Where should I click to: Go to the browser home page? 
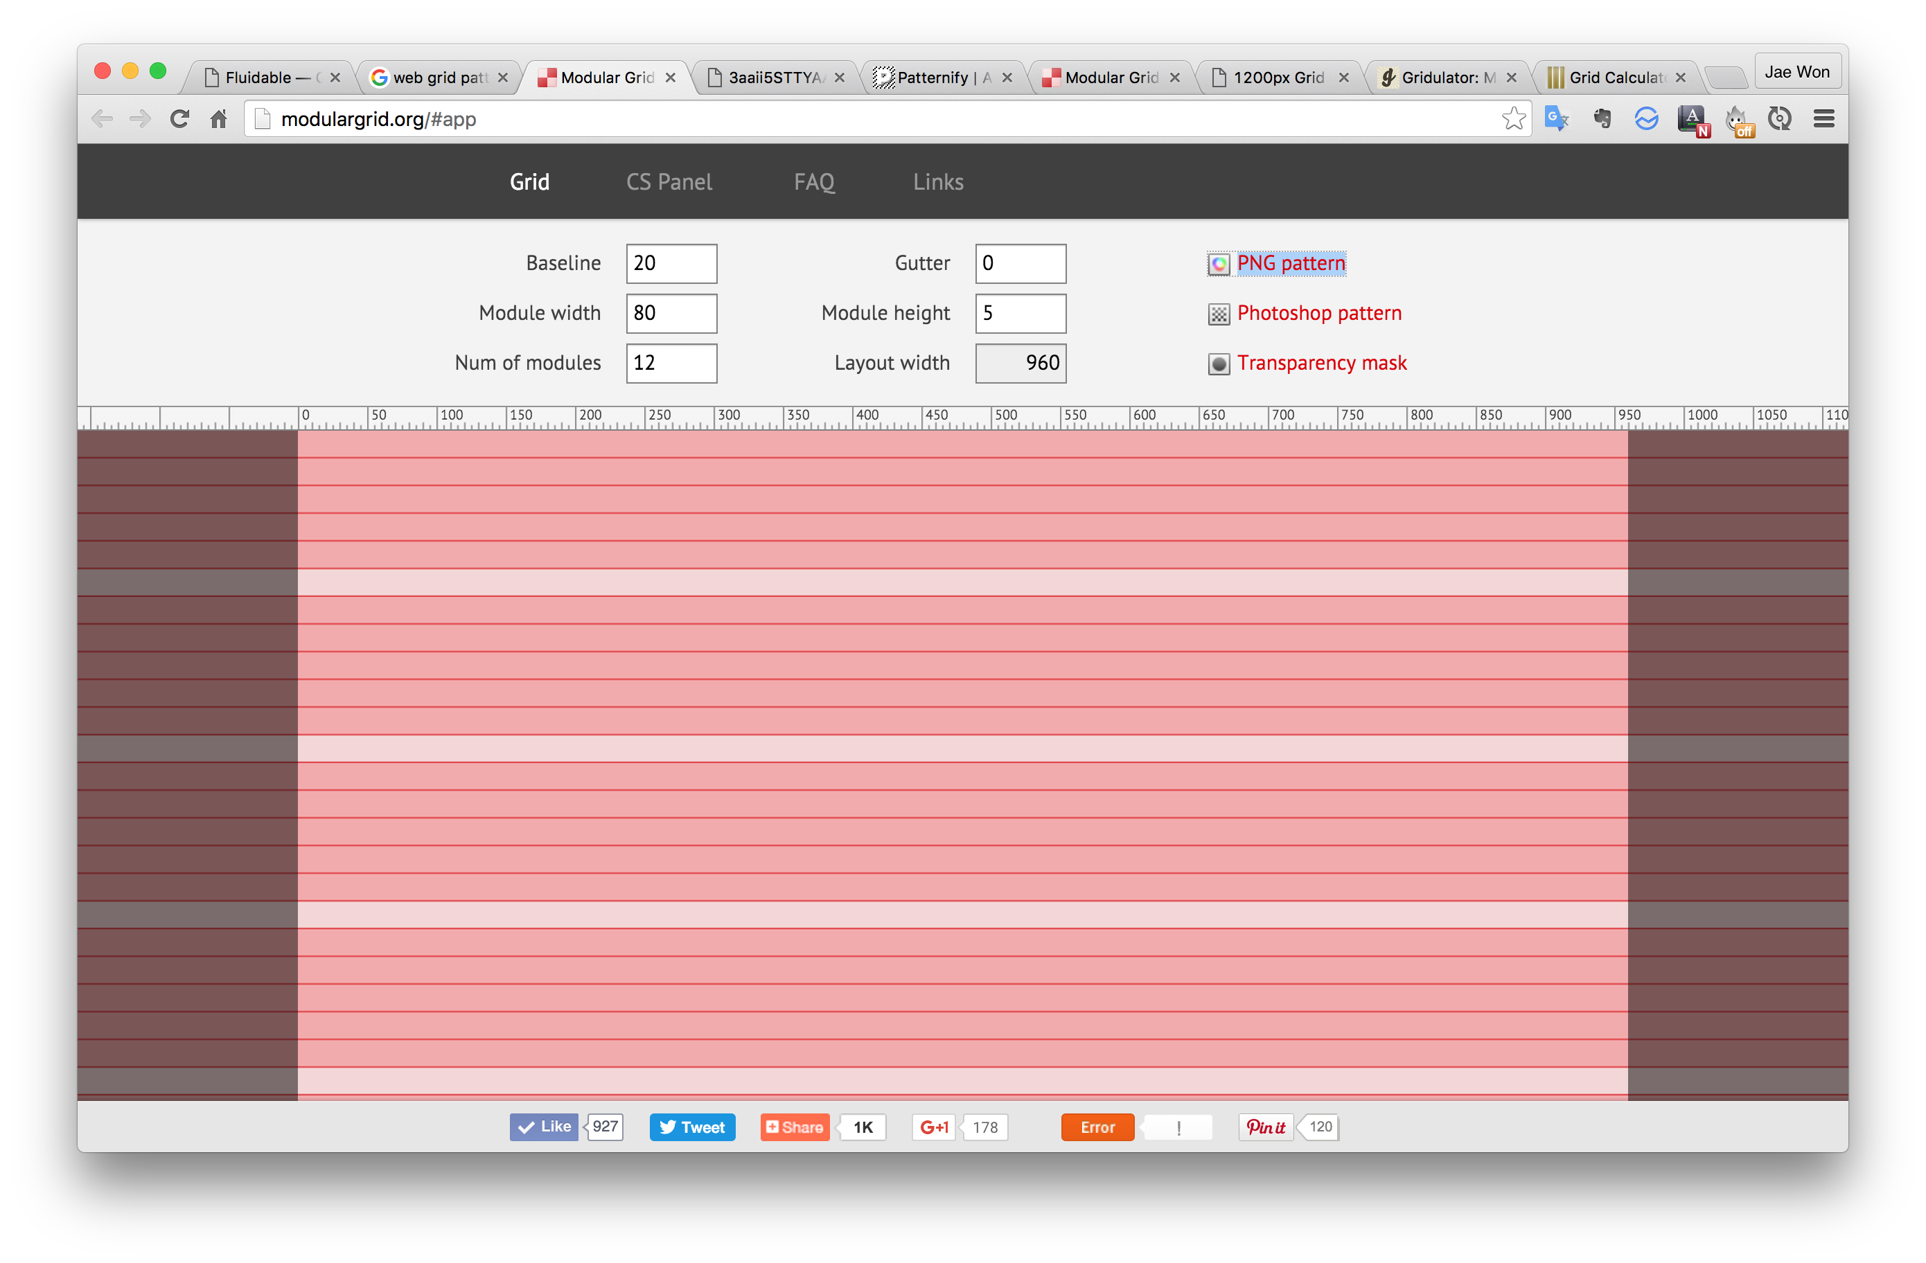(x=218, y=119)
